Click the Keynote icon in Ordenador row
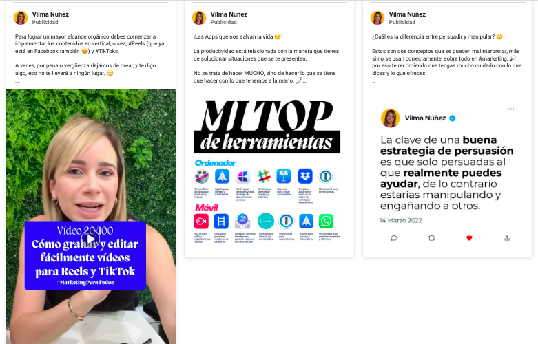The image size is (538, 344). click(284, 176)
